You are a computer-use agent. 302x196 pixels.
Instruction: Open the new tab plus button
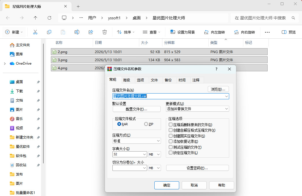78,7
